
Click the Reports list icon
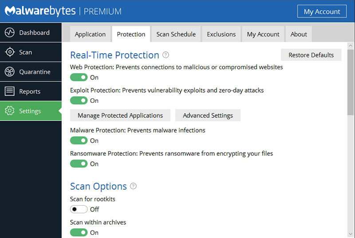coord(10,91)
